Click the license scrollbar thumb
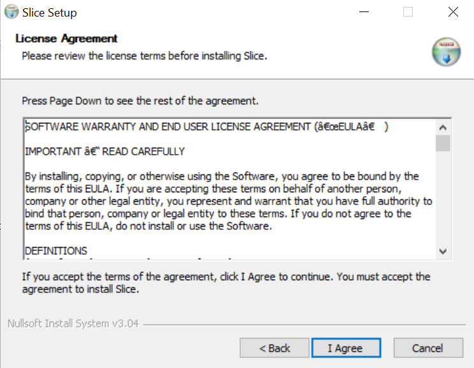Screen dimensions: 474x368 coord(443,143)
